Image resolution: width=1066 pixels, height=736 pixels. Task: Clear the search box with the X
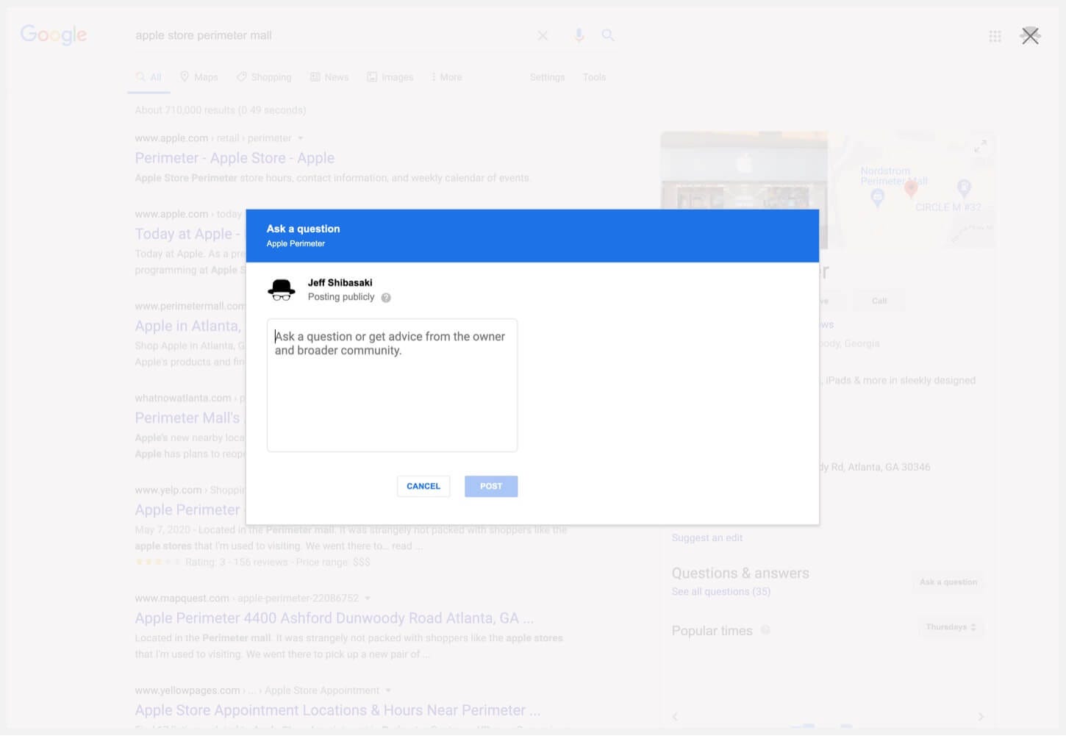coord(543,35)
